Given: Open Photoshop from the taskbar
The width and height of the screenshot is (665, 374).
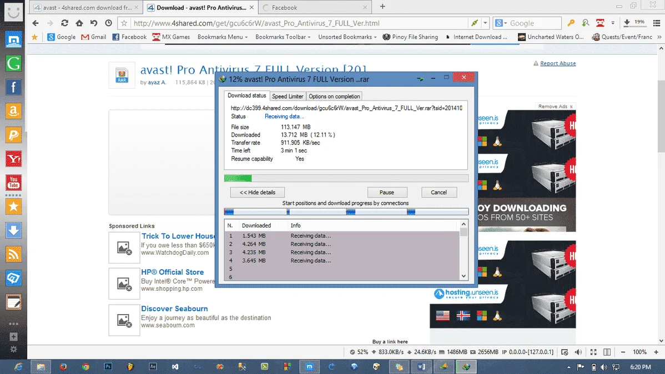Looking at the screenshot, I should (x=108, y=367).
